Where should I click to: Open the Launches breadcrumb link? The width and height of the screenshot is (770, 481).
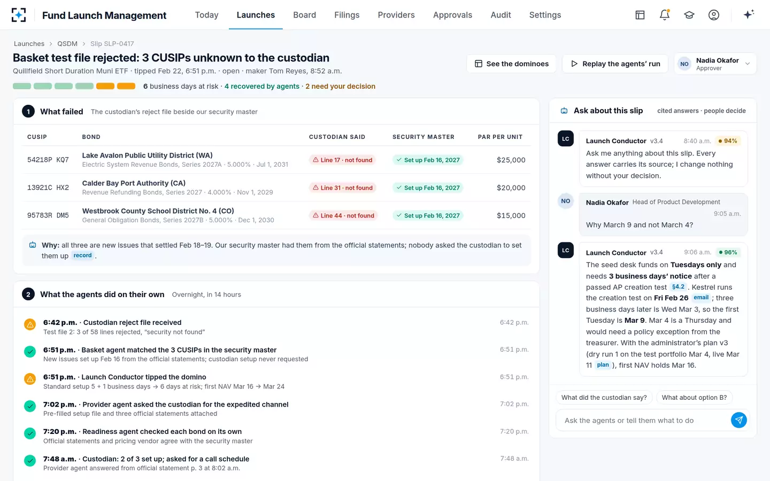click(29, 44)
